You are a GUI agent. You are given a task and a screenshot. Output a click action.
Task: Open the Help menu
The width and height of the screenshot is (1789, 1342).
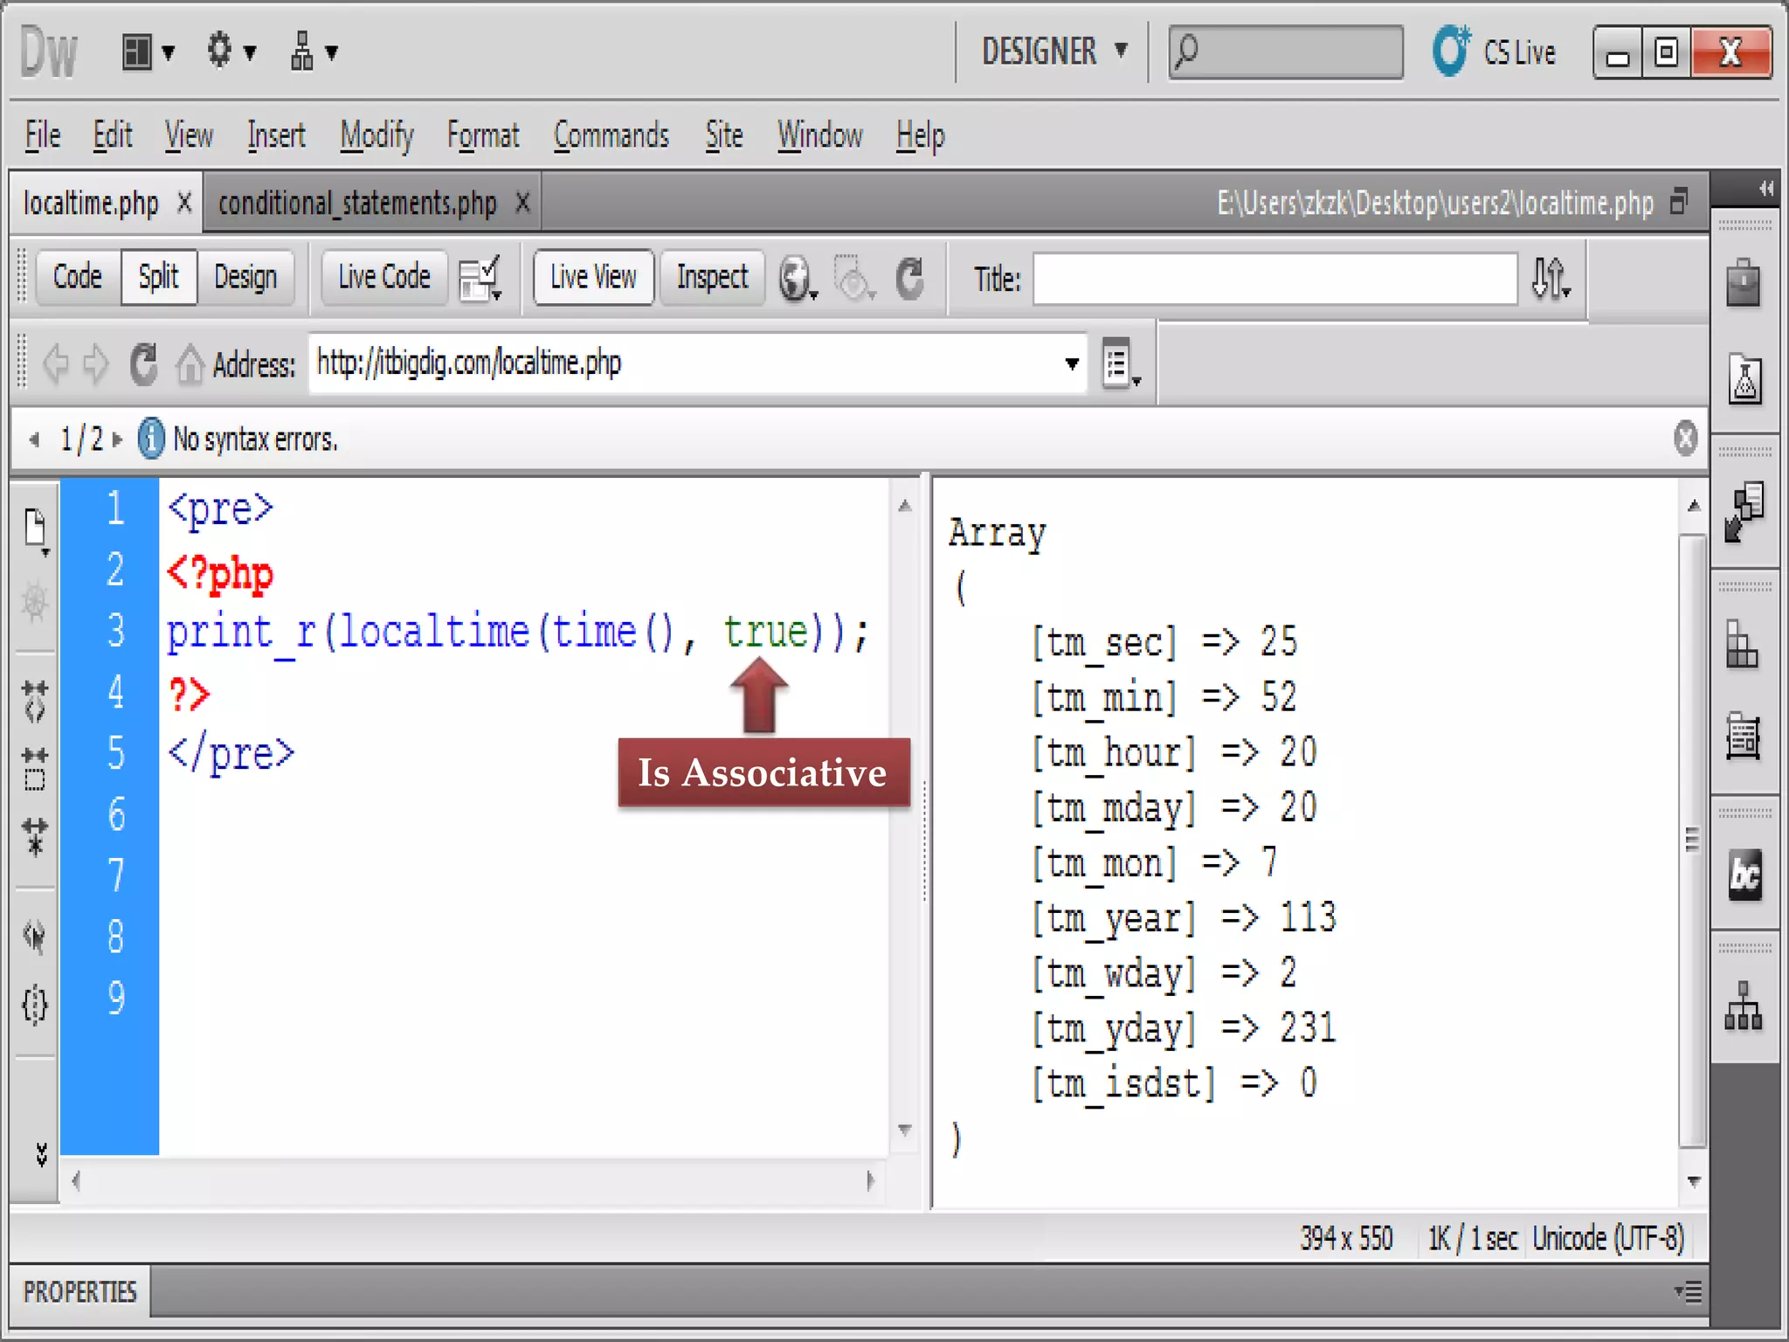[x=921, y=135]
